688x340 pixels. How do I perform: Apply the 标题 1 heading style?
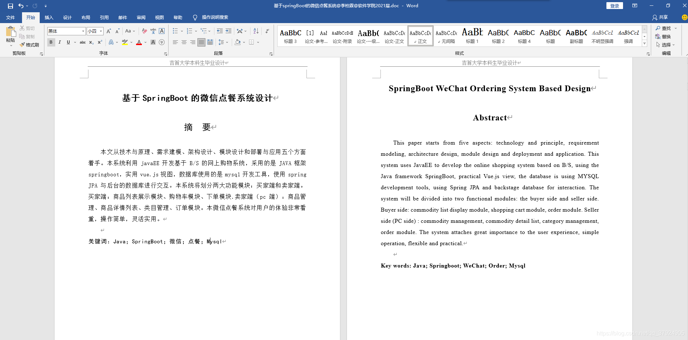pyautogui.click(x=472, y=36)
